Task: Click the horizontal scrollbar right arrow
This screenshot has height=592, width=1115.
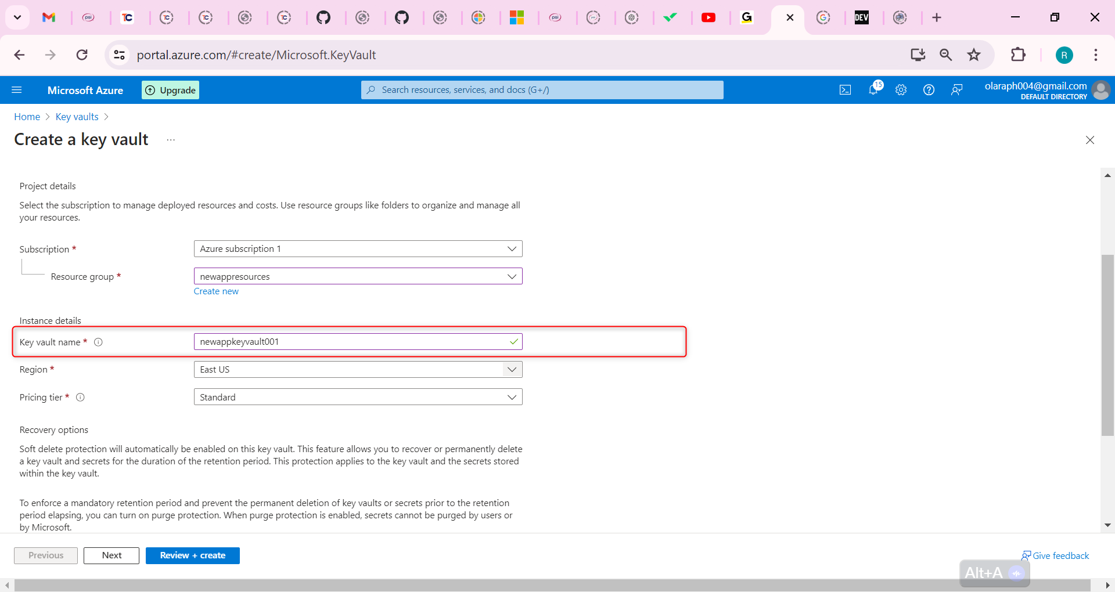Action: [x=1107, y=586]
